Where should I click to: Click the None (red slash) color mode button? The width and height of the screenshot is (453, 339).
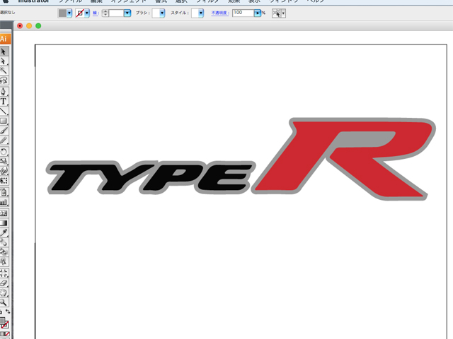point(7,334)
